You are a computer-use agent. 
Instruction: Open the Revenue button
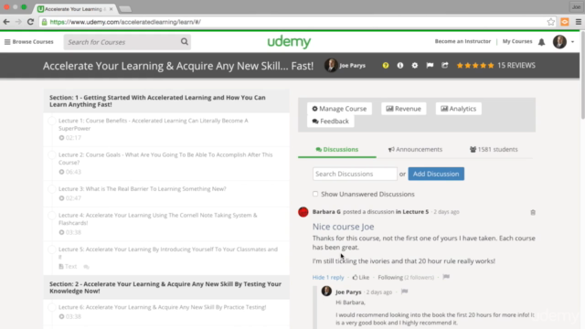(403, 109)
